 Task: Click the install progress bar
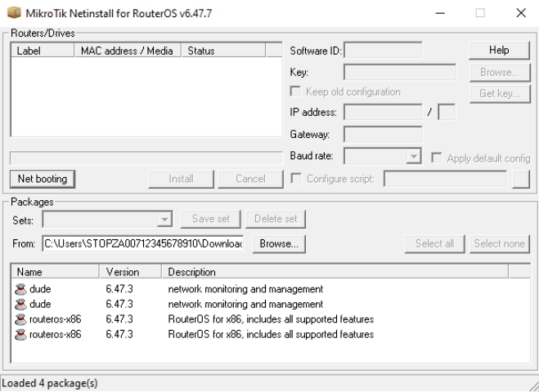click(146, 158)
